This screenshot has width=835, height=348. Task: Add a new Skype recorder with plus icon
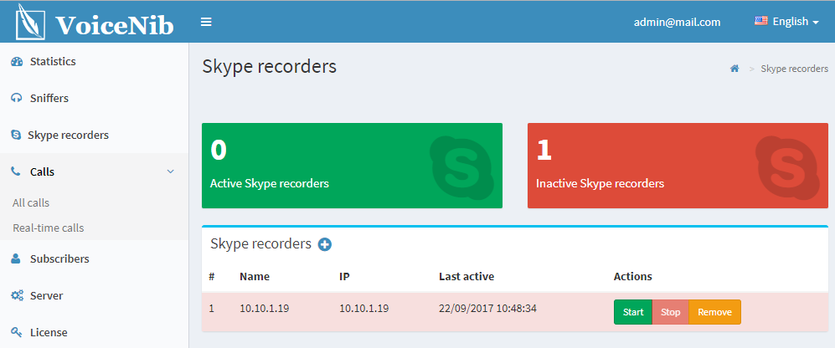325,244
